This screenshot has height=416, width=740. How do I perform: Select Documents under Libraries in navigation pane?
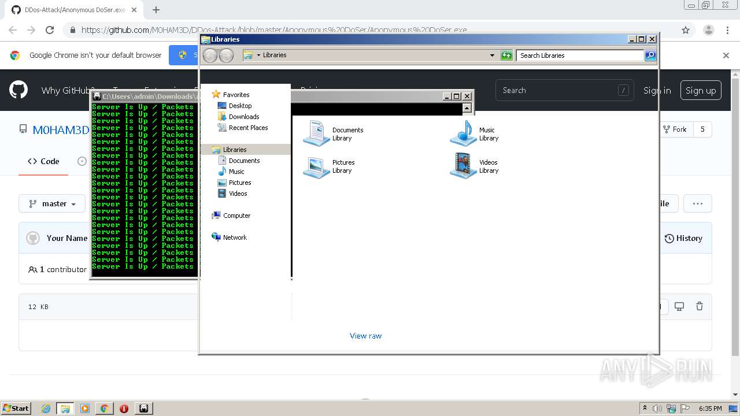244,161
